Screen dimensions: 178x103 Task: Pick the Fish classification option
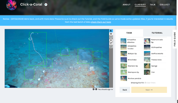(155, 72)
